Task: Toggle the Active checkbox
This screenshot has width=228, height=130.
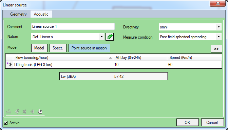Action: pyautogui.click(x=6, y=123)
